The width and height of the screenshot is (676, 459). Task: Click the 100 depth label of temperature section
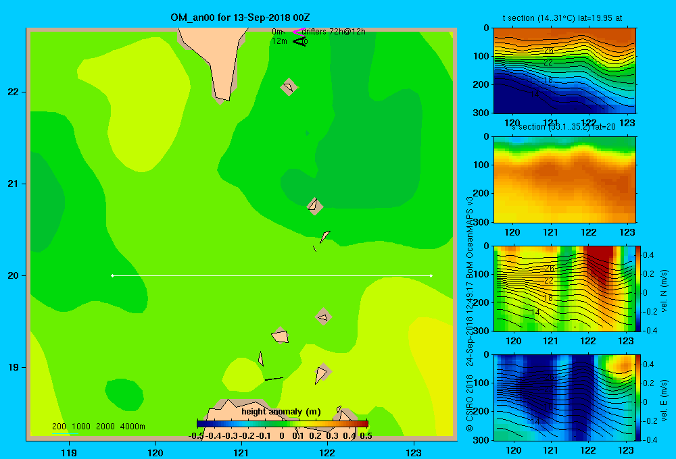[x=481, y=56]
